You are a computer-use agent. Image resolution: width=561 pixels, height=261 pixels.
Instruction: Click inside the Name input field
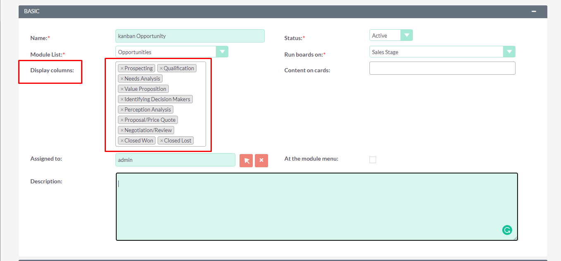click(190, 36)
